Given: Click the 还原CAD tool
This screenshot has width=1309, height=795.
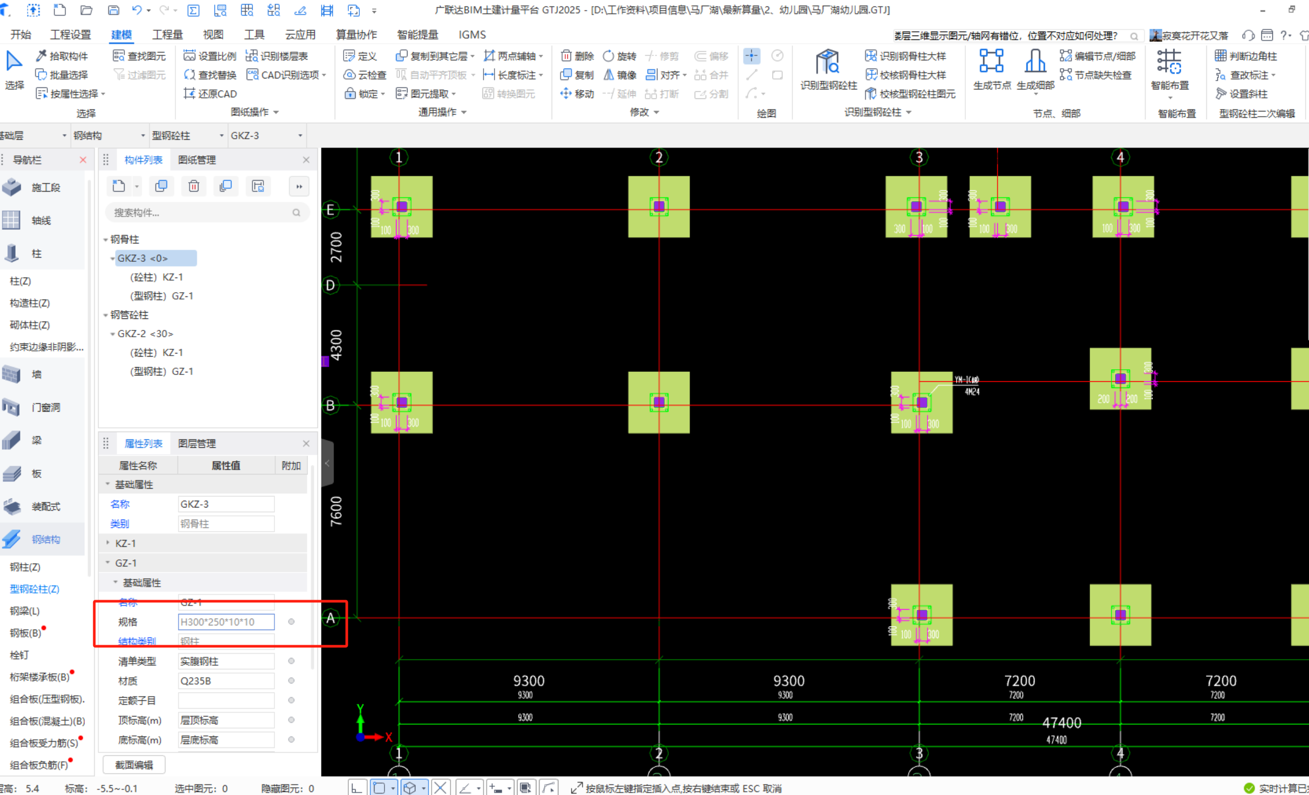Looking at the screenshot, I should point(211,94).
